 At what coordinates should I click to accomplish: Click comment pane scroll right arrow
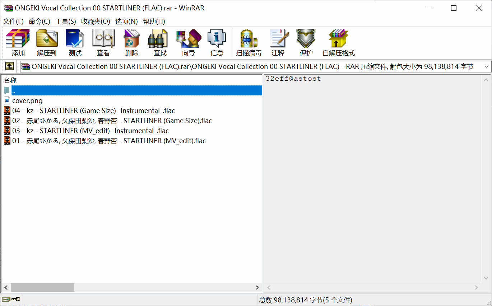[x=476, y=287]
